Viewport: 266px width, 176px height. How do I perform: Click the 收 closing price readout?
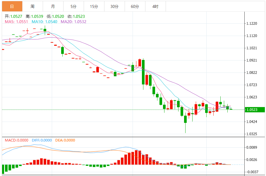tap(76, 16)
